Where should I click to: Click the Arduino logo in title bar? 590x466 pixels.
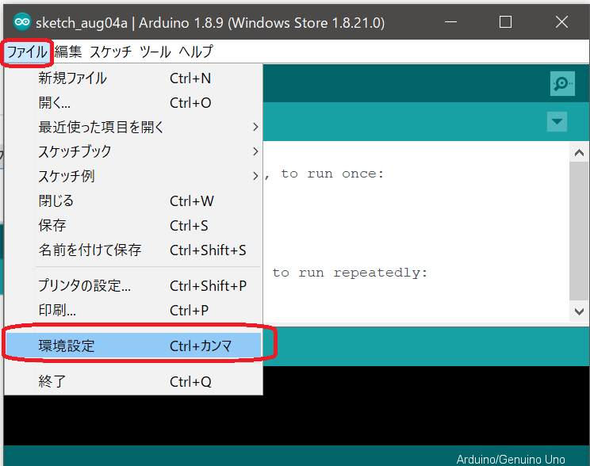pyautogui.click(x=22, y=22)
